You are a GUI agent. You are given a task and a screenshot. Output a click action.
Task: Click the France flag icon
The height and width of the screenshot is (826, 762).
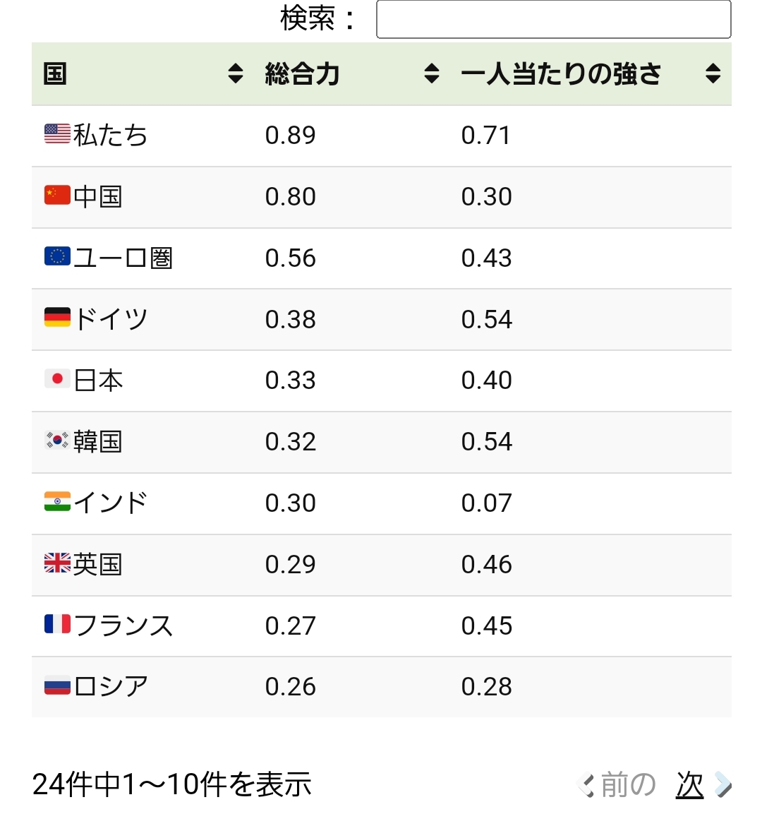tap(57, 624)
